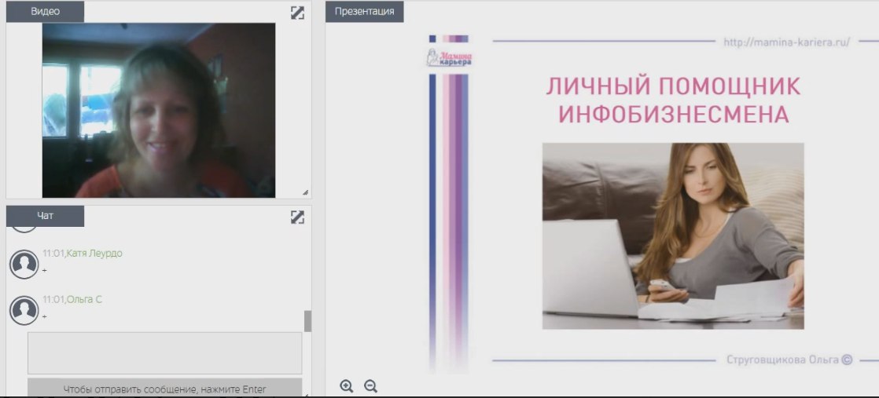Click the Мамина карьера logo on slide
Viewport: 879px width, 398px height.
449,58
